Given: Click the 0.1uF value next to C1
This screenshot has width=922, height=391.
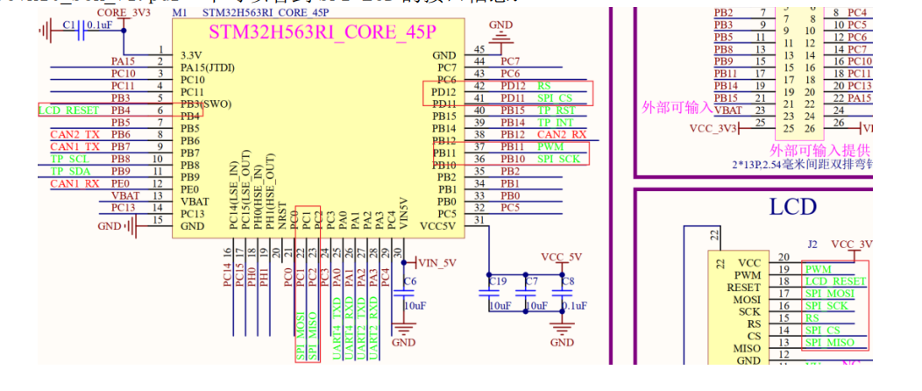Looking at the screenshot, I should pyautogui.click(x=100, y=25).
